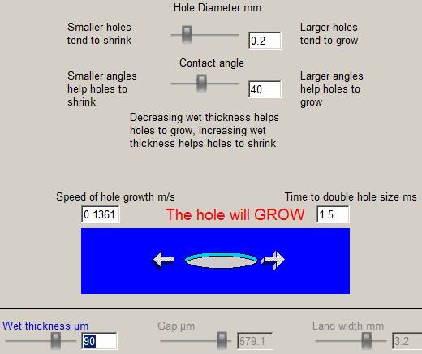Click the Speed of hole growth field
422x354 pixels.
click(x=101, y=214)
